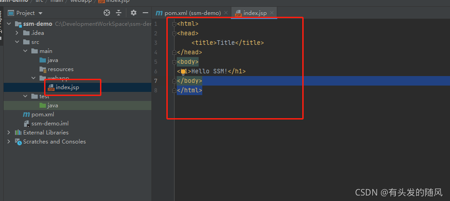The height and width of the screenshot is (201, 450).
Task: Collapse the main folder
Action: (25, 51)
